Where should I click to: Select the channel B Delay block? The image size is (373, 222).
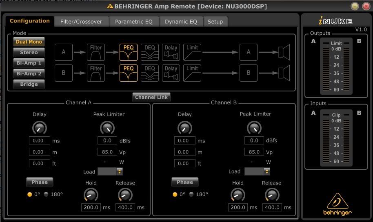(171, 73)
